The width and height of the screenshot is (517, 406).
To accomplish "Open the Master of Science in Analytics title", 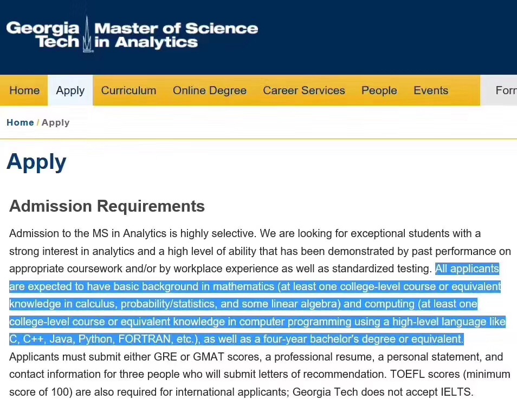I will 176,35.
